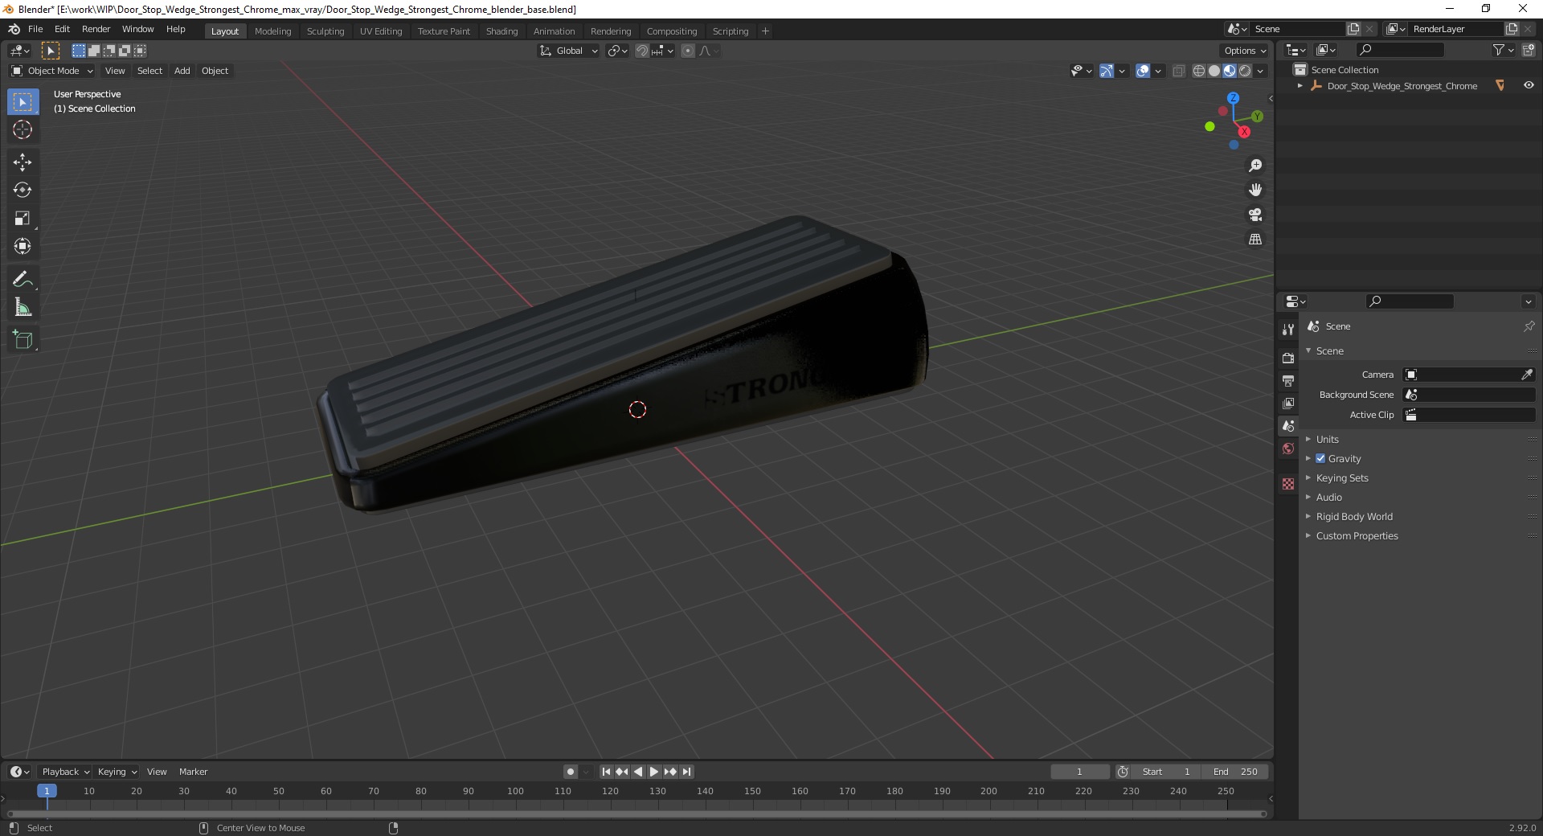Open the Add menu in viewport header
The image size is (1543, 836).
coord(182,71)
